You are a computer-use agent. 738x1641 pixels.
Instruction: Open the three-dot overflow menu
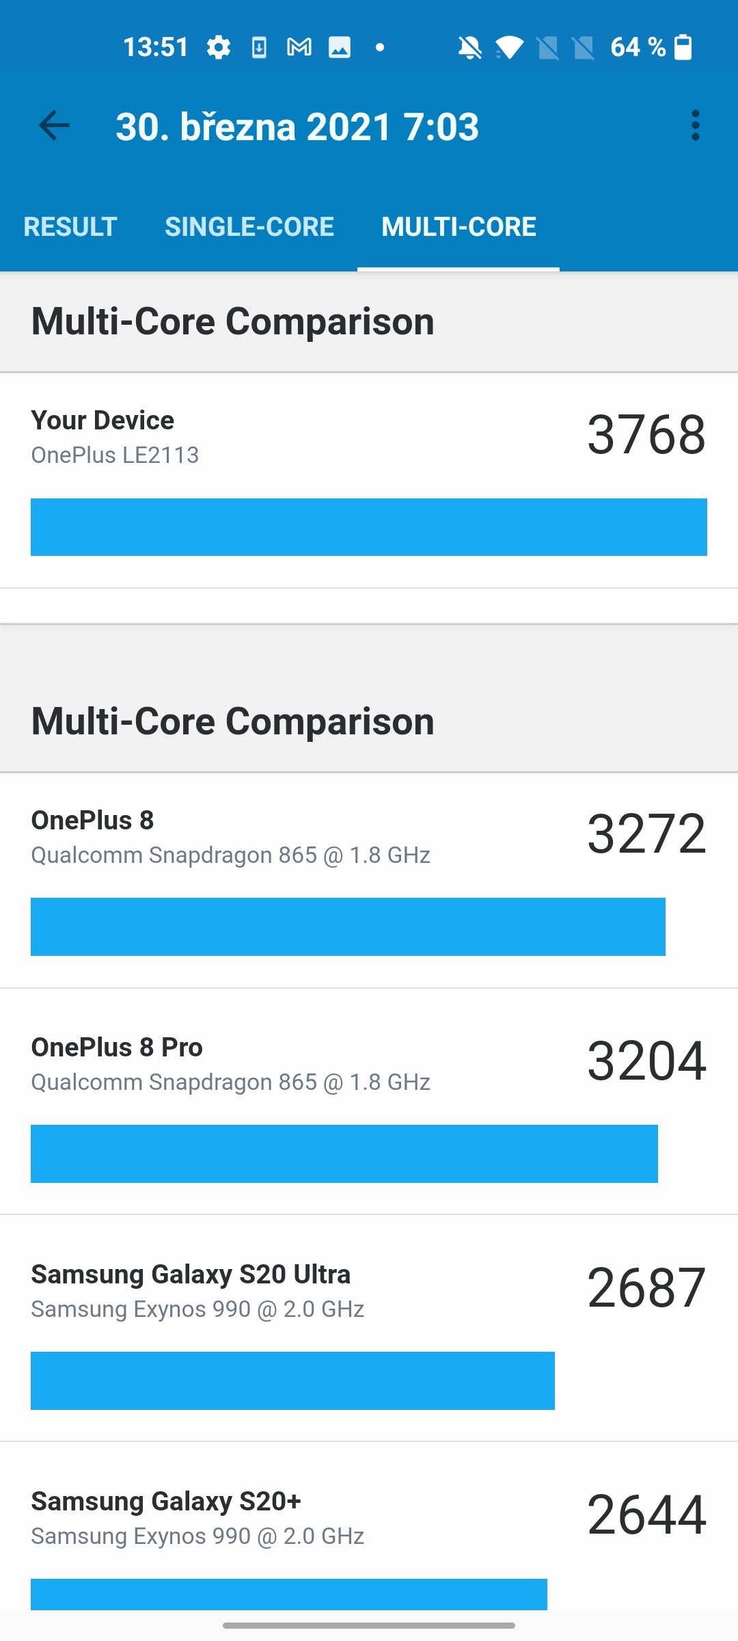(x=696, y=126)
